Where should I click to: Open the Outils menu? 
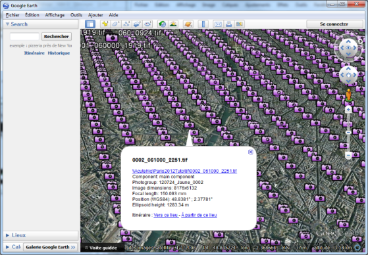[x=76, y=15]
